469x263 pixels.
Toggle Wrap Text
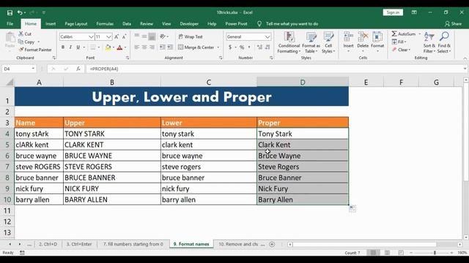pyautogui.click(x=191, y=37)
